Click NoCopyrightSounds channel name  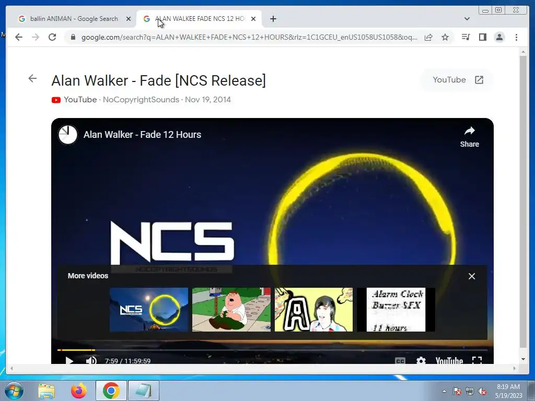(141, 100)
